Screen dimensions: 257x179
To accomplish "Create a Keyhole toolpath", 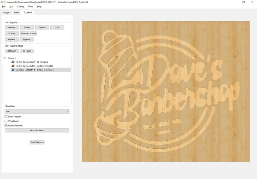I will click(x=12, y=39).
